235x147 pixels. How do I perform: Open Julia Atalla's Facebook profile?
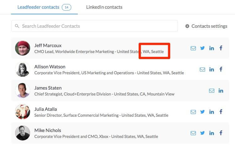pyautogui.click(x=221, y=112)
